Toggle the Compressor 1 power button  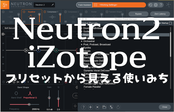click(45, 12)
